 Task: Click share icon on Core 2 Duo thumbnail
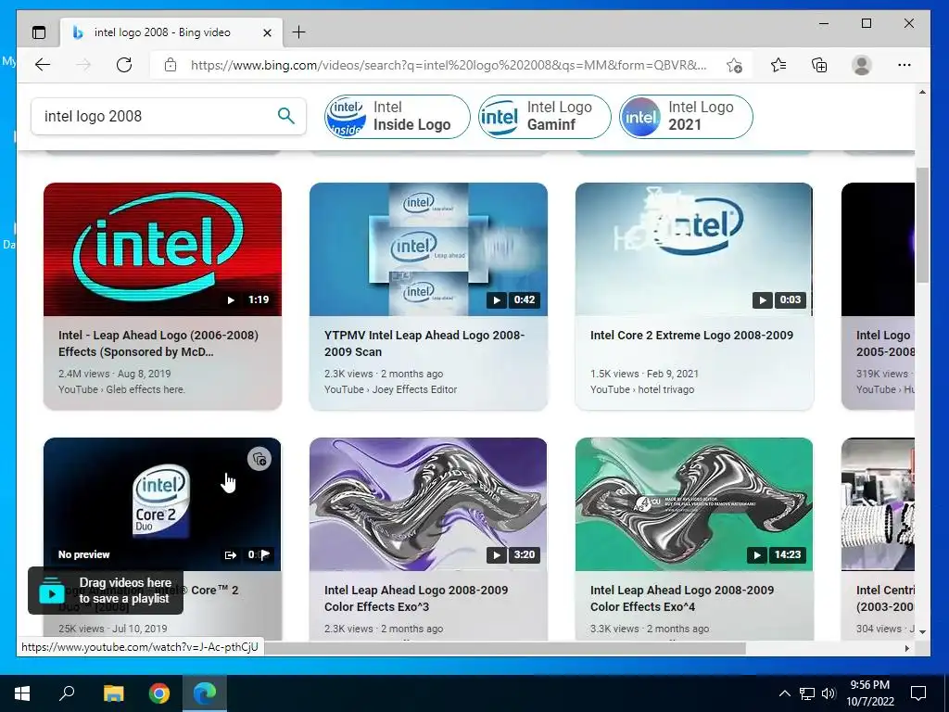(x=231, y=554)
